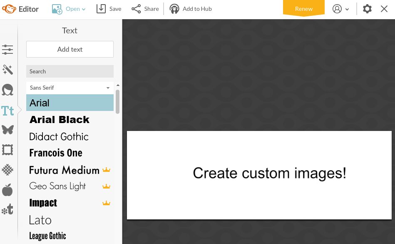Select the Arial Black font
Screen dimensions: 395x244
point(70,120)
